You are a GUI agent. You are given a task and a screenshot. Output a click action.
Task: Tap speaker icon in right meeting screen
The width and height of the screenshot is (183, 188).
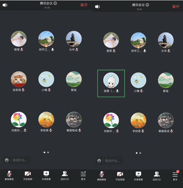click(x=97, y=7)
